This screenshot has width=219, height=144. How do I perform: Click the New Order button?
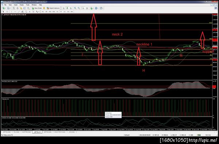(x=37, y=8)
